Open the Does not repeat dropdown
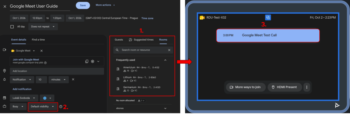Image resolution: width=350 pixels, height=114 pixels. [43, 27]
